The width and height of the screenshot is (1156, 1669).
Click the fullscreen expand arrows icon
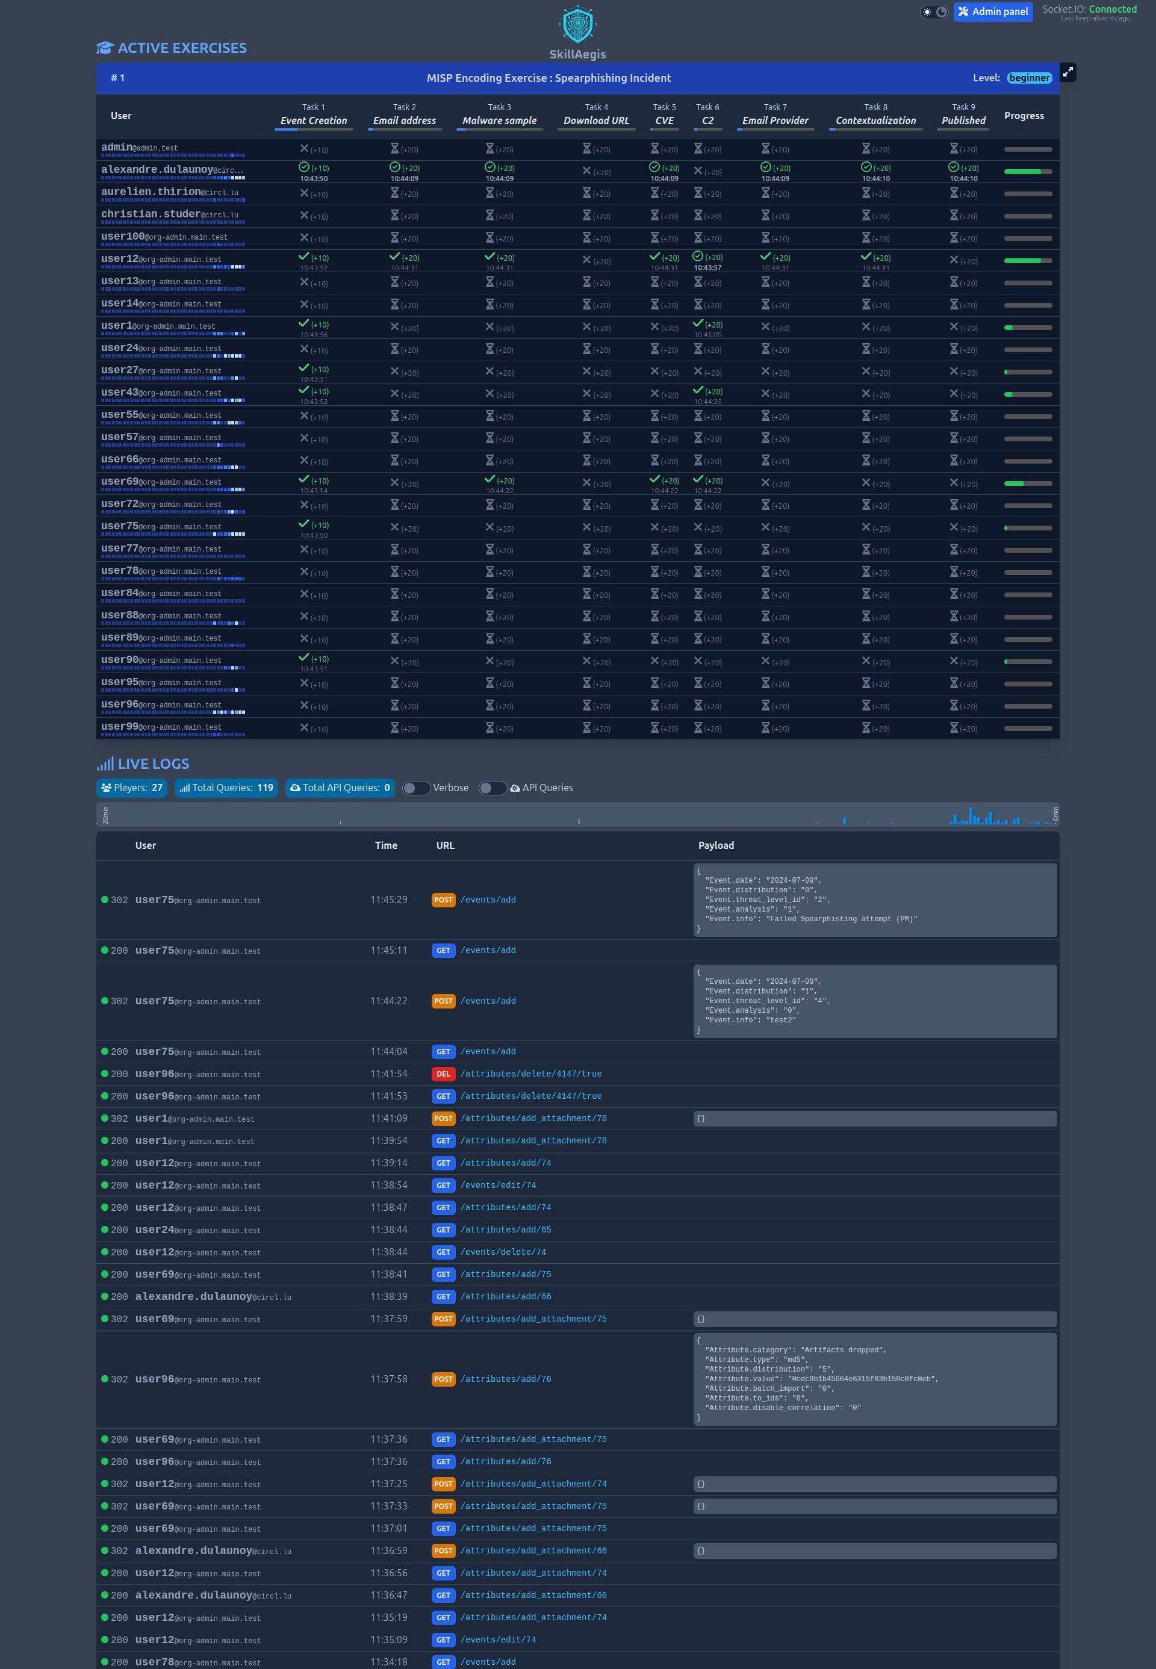coord(1067,72)
